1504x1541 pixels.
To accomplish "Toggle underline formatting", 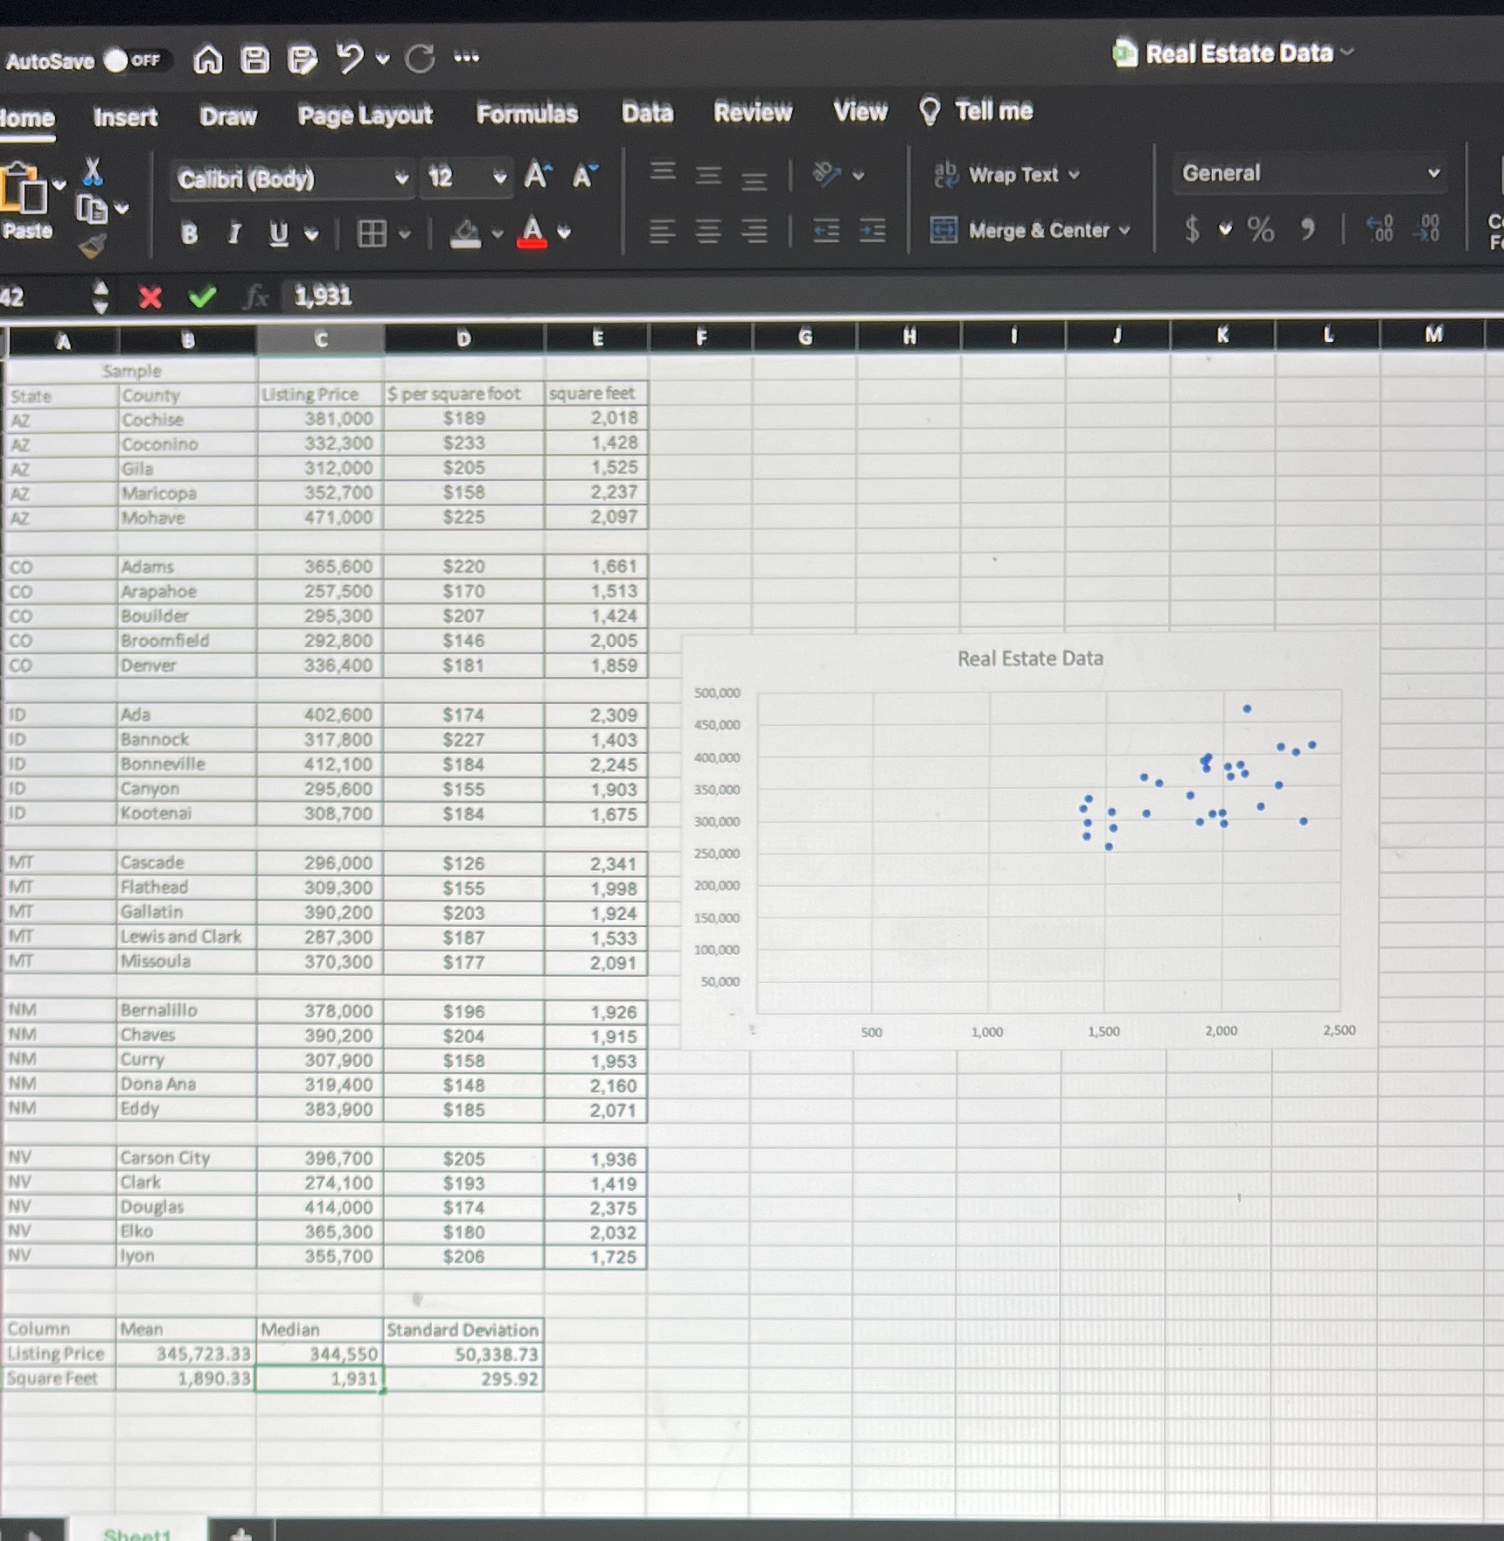I will (x=278, y=233).
